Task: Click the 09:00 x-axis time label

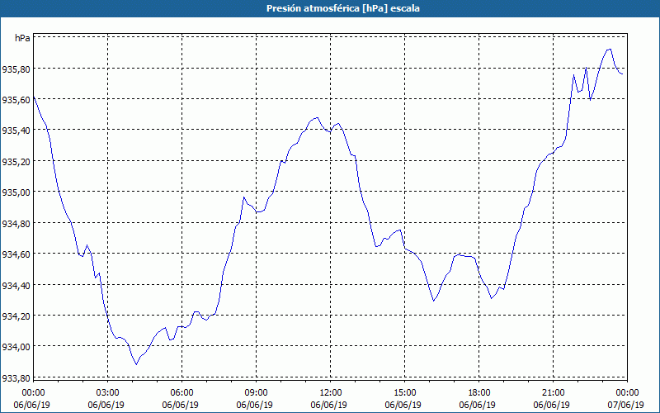Action: click(x=256, y=392)
